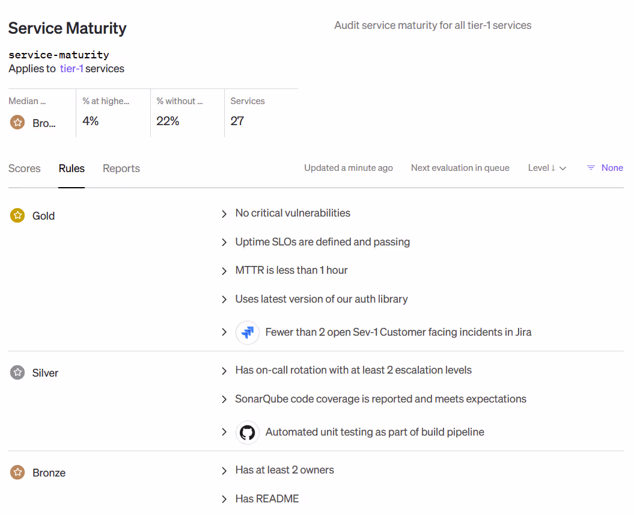
Task: Click the Jira icon beside Sev-1 incidents rule
Action: [x=247, y=332]
